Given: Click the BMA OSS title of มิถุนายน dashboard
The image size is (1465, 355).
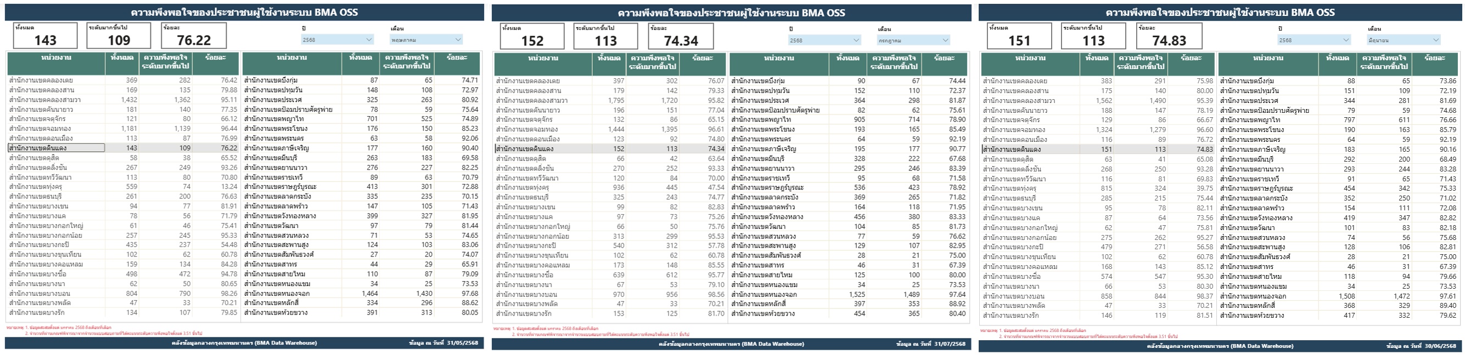Looking at the screenshot, I should tap(1220, 13).
